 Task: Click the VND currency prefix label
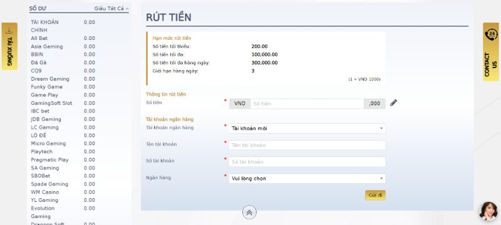tap(240, 104)
